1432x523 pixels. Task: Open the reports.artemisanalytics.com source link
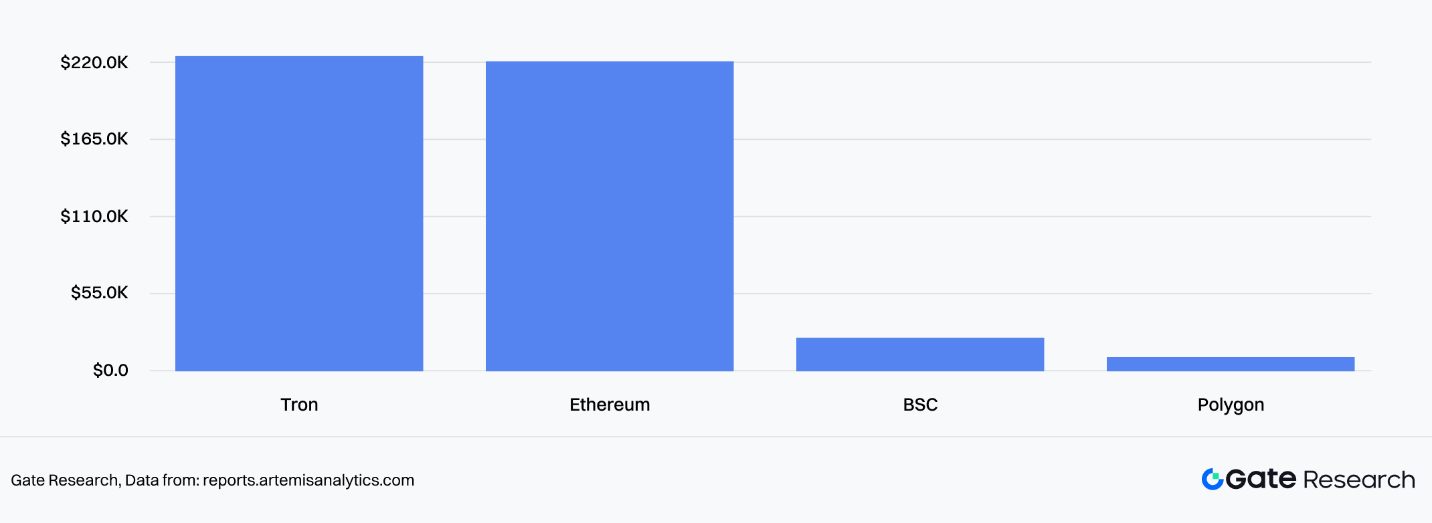pos(308,480)
